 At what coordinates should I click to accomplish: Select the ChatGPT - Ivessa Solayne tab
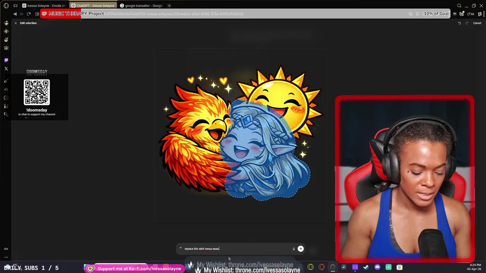point(93,6)
